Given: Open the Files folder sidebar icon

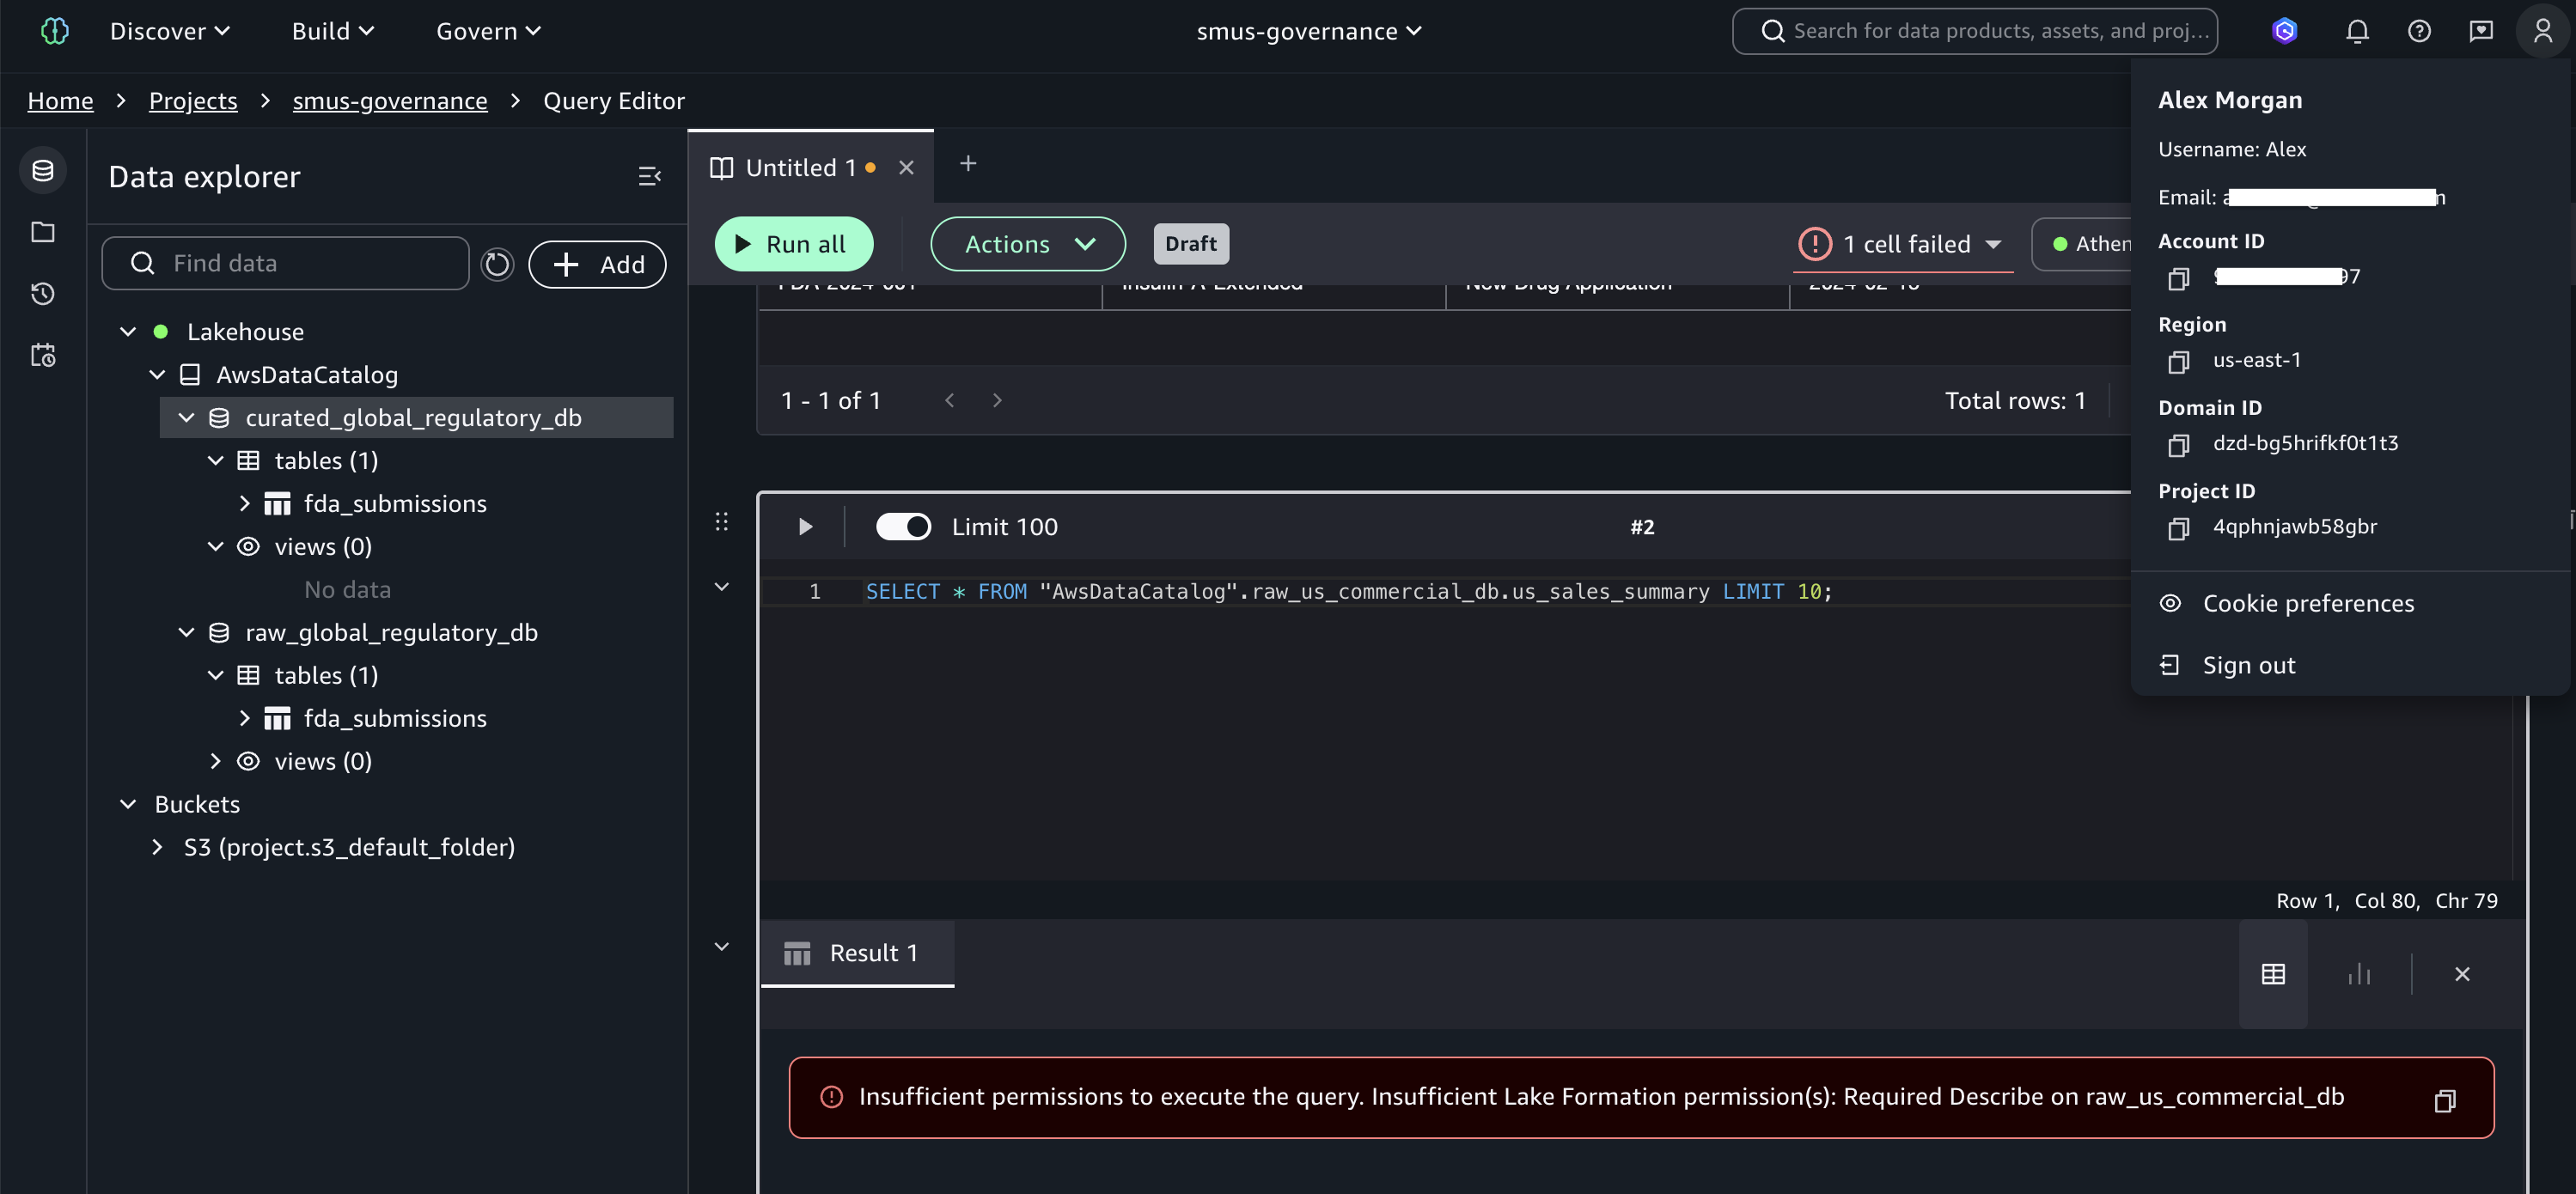Looking at the screenshot, I should [x=43, y=232].
